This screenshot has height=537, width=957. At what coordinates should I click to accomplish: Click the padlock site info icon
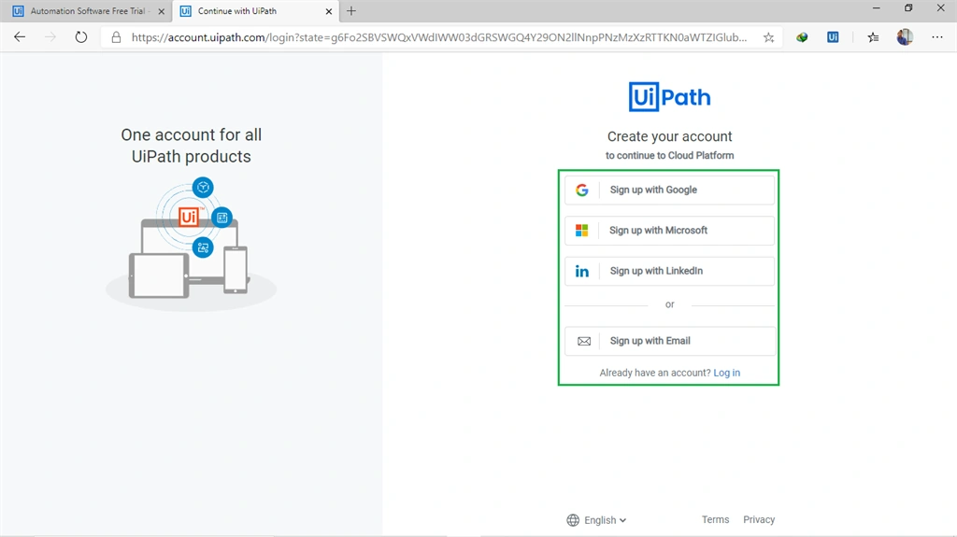click(116, 38)
